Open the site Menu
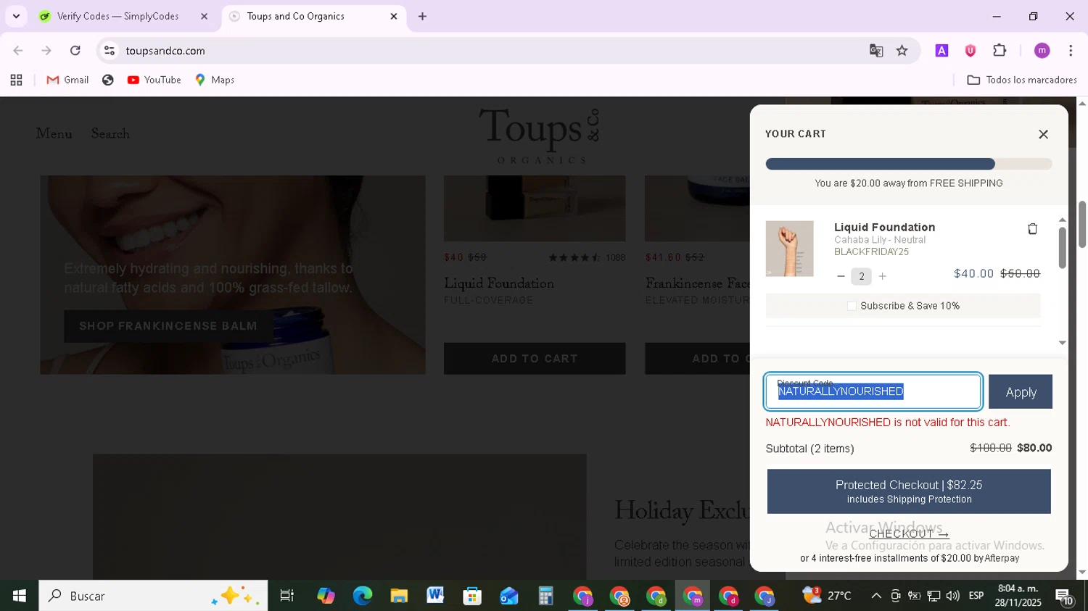This screenshot has height=611, width=1088. point(54,134)
